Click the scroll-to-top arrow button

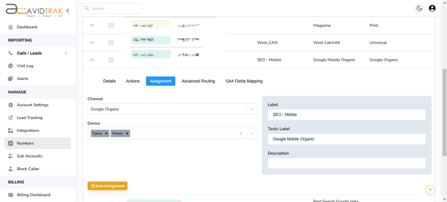(x=430, y=190)
